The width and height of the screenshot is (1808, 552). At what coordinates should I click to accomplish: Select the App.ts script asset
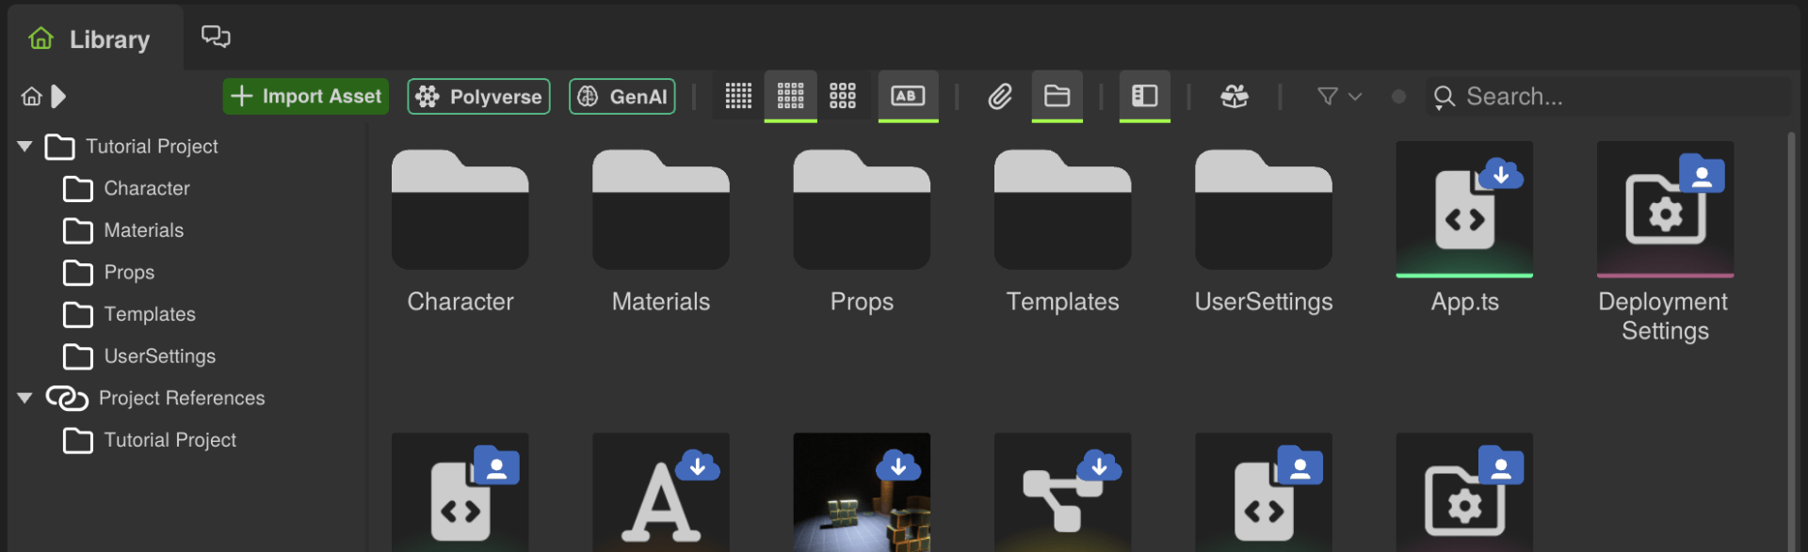coord(1463,209)
